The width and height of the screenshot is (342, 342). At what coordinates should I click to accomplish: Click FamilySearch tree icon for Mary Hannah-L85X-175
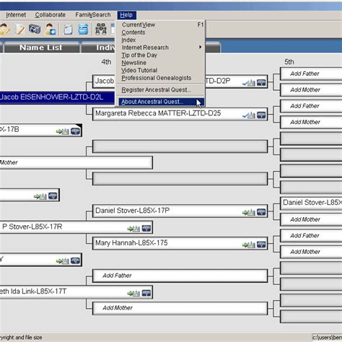pos(261,245)
